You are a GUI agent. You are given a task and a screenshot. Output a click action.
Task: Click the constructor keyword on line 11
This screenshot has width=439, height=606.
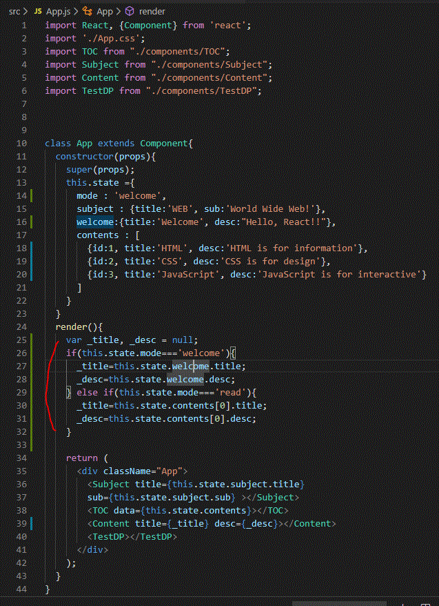[x=85, y=157]
